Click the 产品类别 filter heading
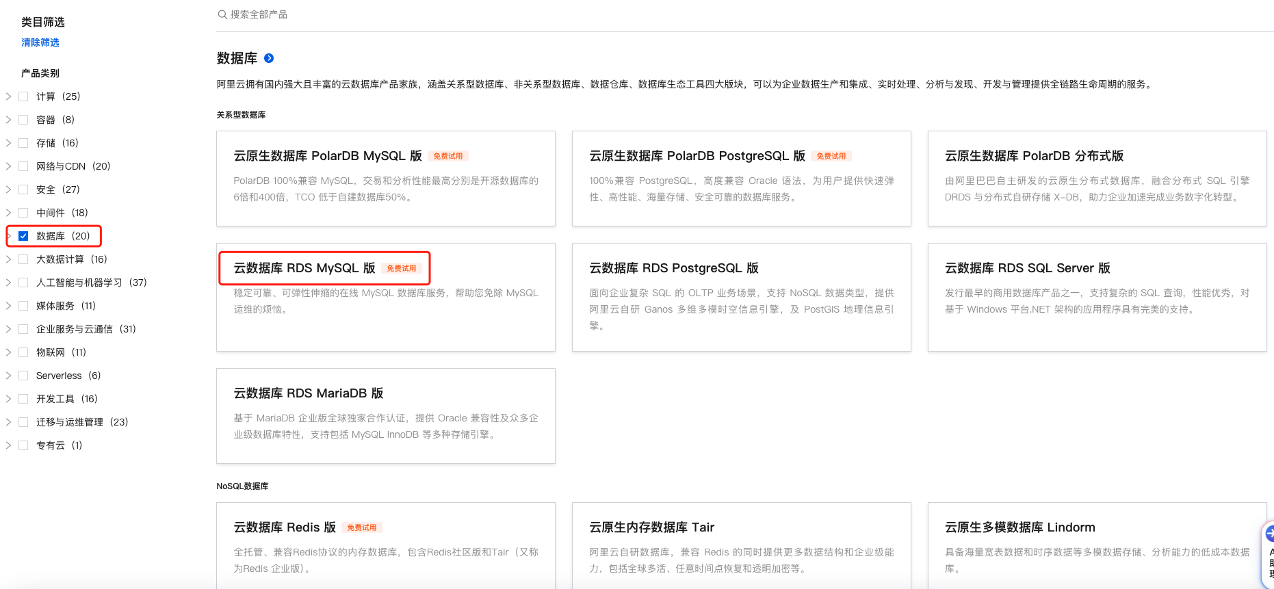 (40, 73)
